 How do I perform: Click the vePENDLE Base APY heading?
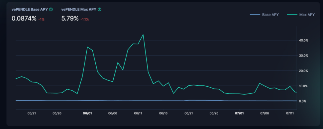[x=30, y=10]
